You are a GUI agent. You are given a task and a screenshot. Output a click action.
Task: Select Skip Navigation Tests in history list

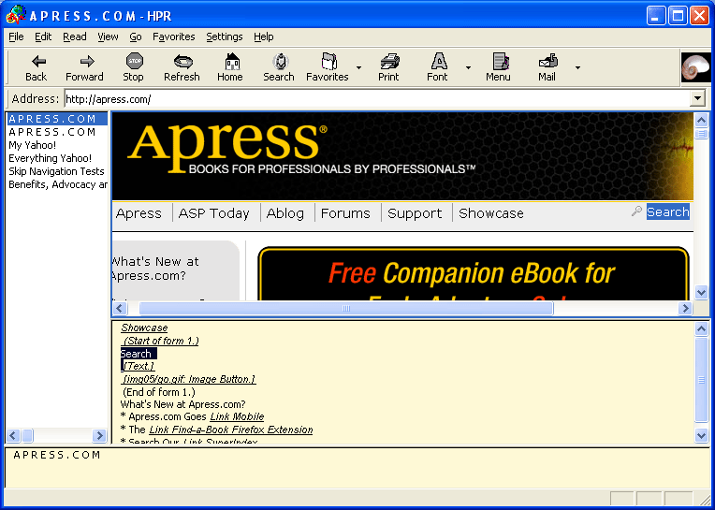(x=56, y=172)
